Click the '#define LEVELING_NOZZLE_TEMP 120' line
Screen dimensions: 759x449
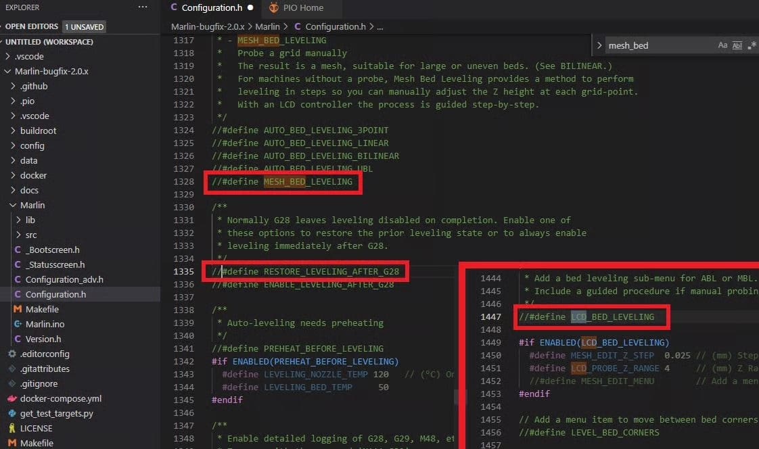pos(306,375)
